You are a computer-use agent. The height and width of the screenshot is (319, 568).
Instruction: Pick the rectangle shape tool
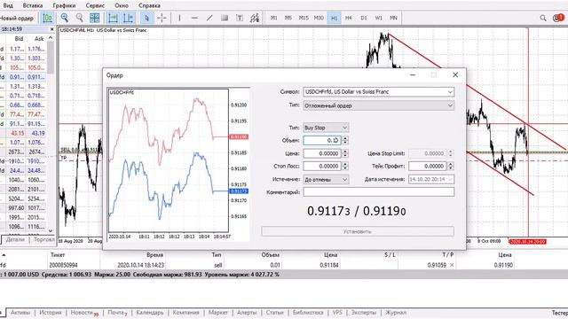[225, 18]
